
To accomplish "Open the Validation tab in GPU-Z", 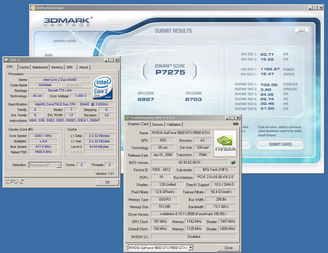I will 174,125.
